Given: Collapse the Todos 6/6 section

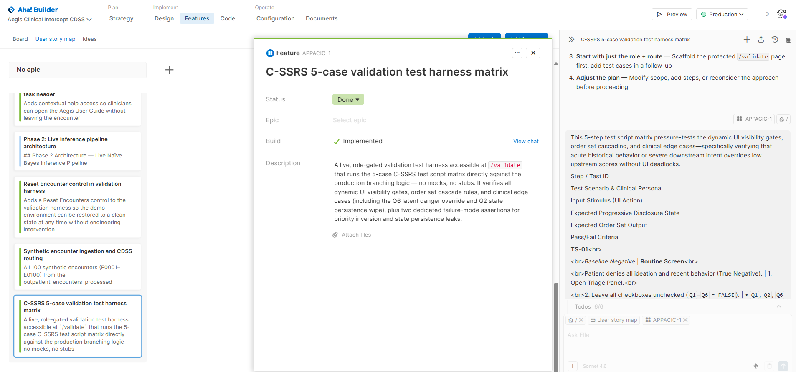Looking at the screenshot, I should [779, 307].
